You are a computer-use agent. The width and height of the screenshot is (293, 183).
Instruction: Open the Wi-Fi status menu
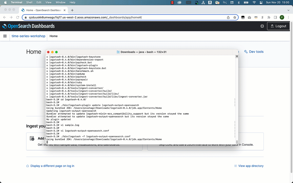click(254, 2)
